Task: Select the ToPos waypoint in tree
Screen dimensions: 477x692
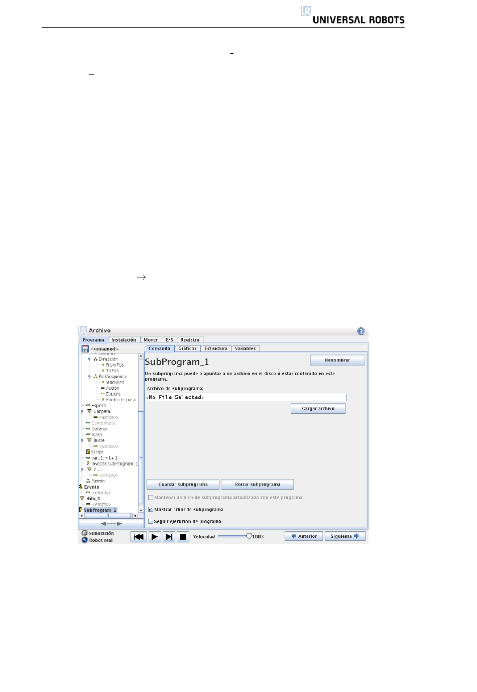Action: 112,371
